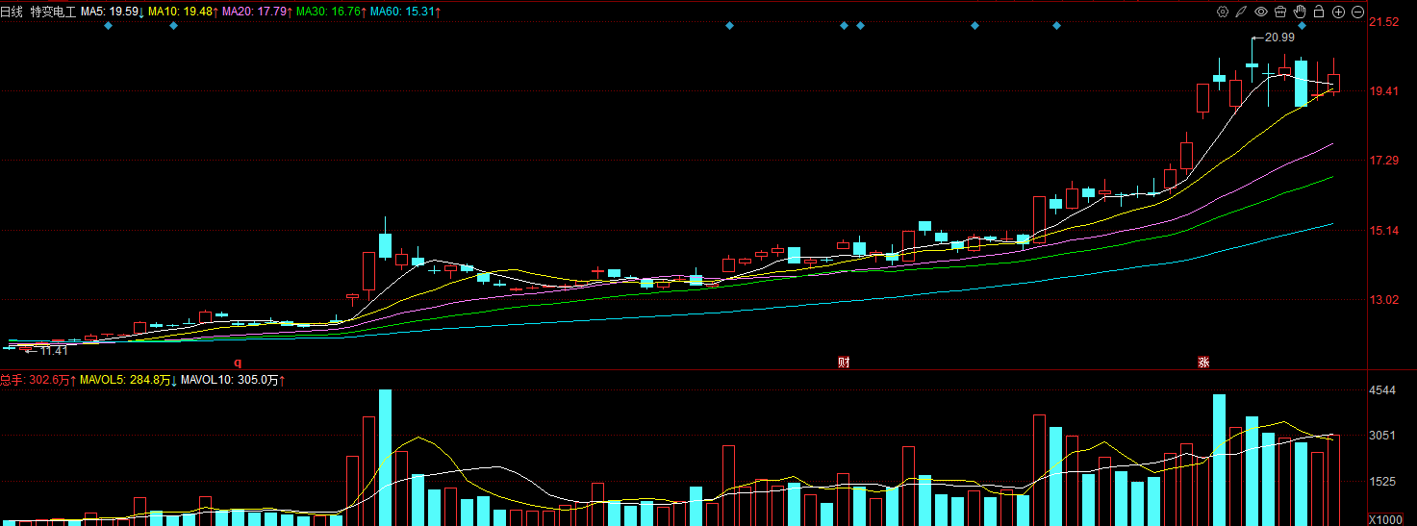The width and height of the screenshot is (1417, 526).
Task: Click the 11.41 low price annotation
Action: [54, 351]
